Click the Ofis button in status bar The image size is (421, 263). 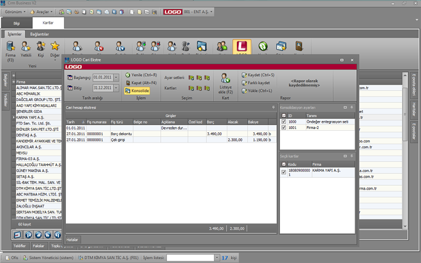12,258
